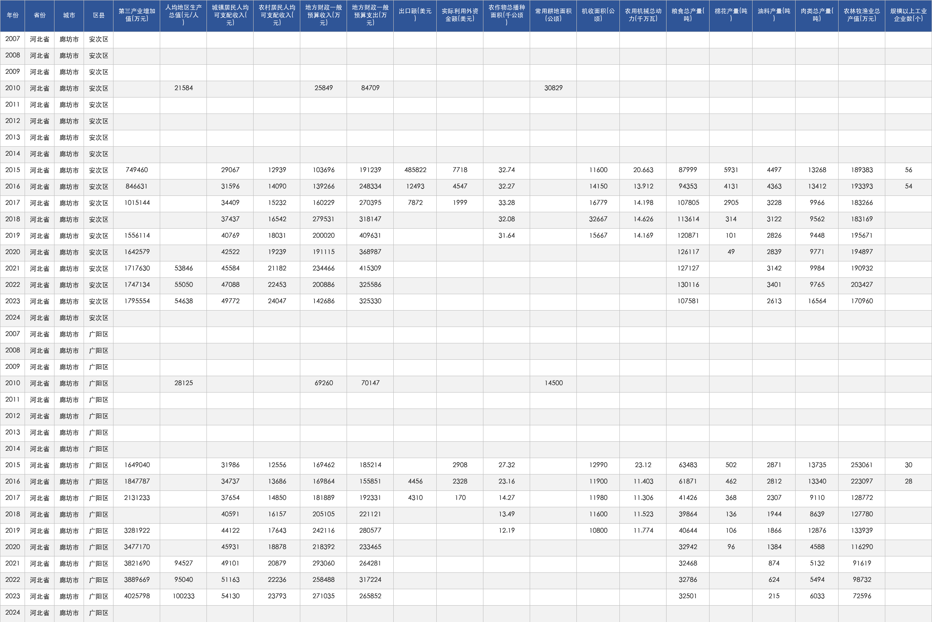Select cell showing 30829 耕地面积
This screenshot has width=932, height=622.
553,88
